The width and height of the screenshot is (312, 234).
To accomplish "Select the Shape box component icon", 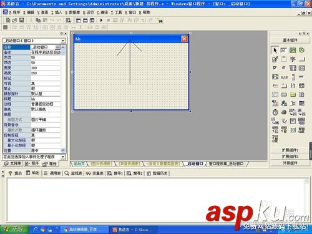I will (301, 51).
